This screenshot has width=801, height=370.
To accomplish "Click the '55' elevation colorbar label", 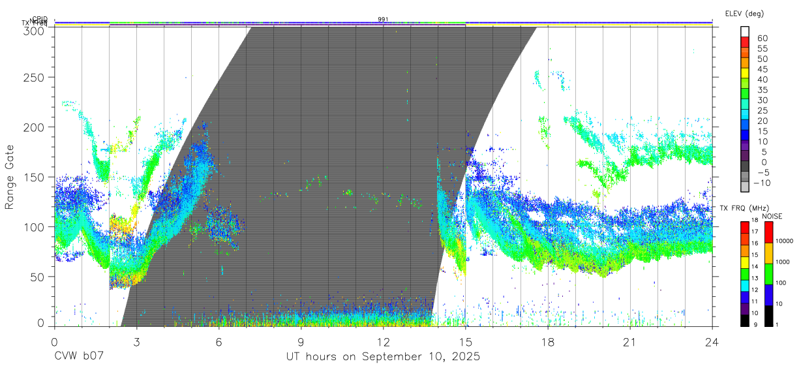I will click(762, 49).
